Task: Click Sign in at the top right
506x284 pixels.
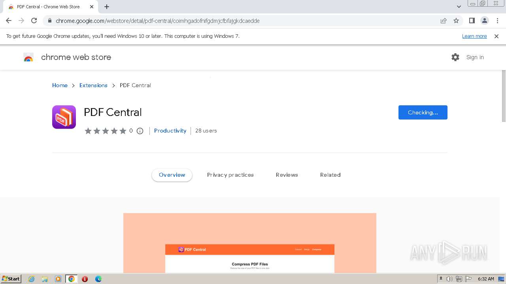Action: [x=475, y=57]
